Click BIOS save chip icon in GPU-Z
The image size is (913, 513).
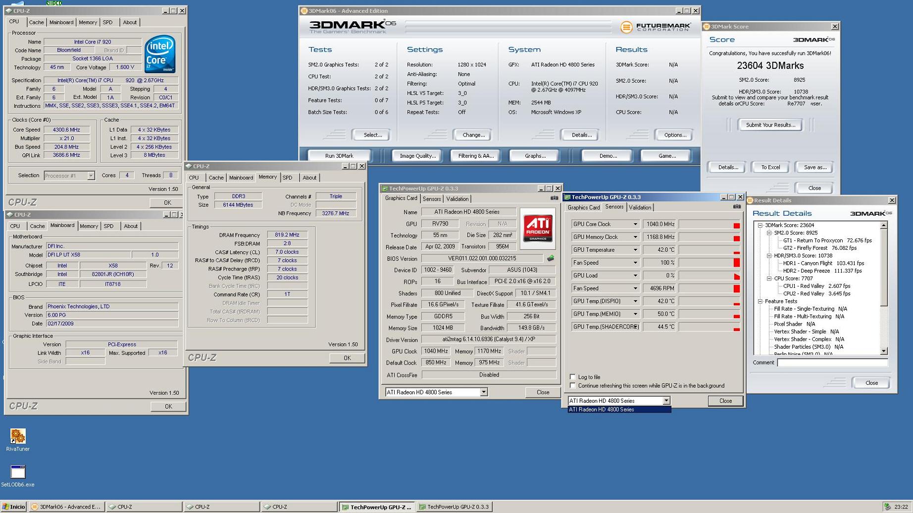pyautogui.click(x=551, y=258)
